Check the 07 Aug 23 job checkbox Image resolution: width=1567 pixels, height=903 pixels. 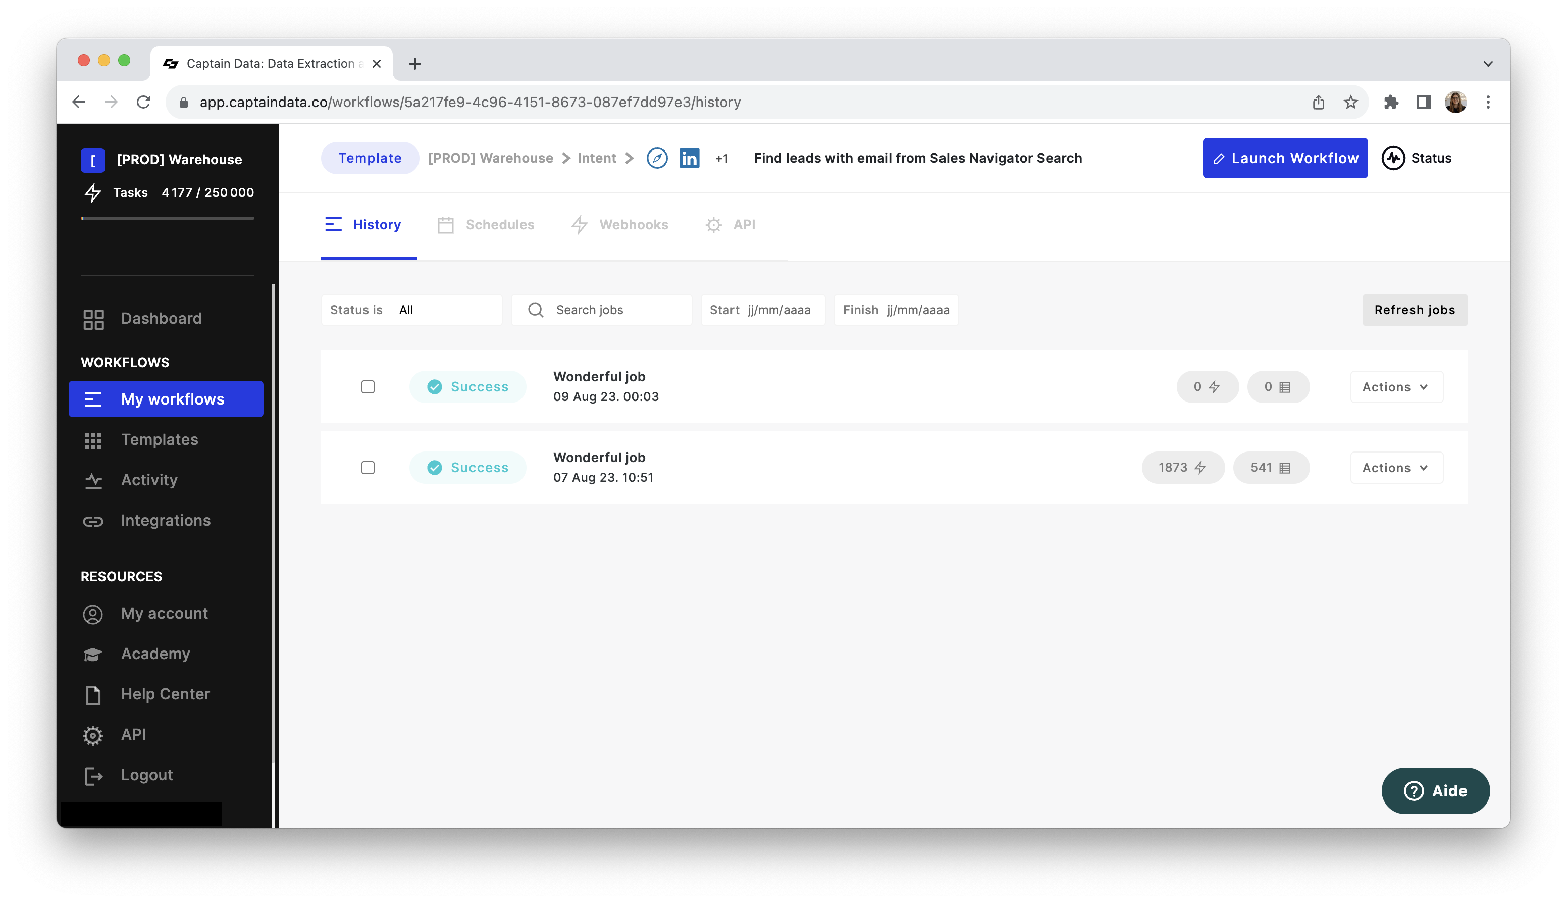(368, 468)
